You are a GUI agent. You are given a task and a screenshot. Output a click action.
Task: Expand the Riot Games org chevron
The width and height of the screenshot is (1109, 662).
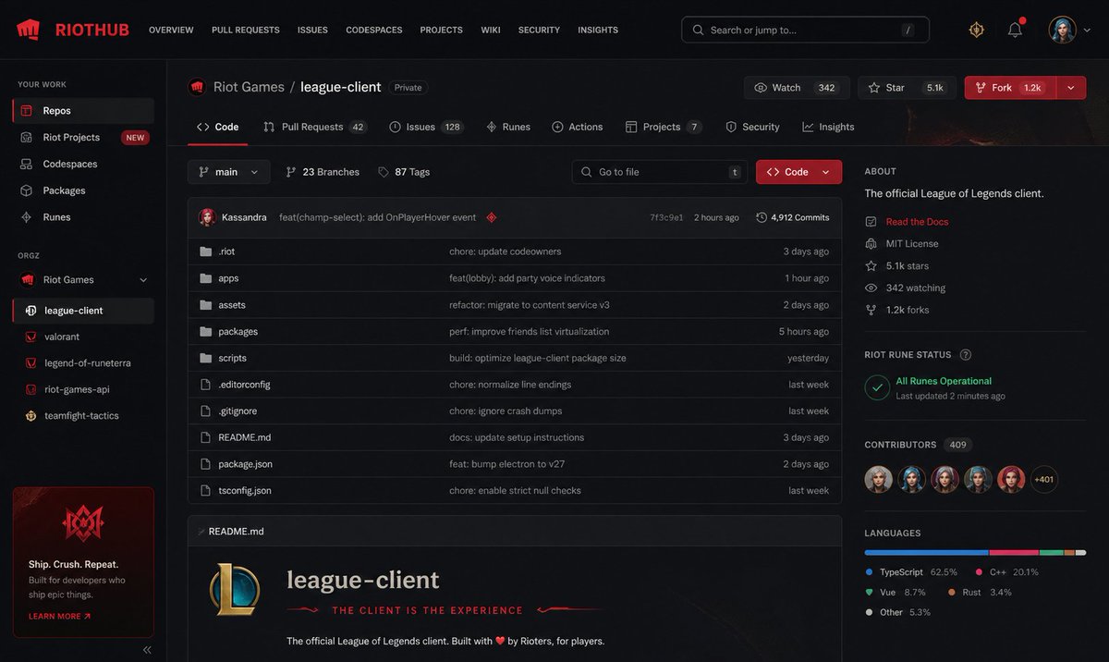[x=143, y=280]
